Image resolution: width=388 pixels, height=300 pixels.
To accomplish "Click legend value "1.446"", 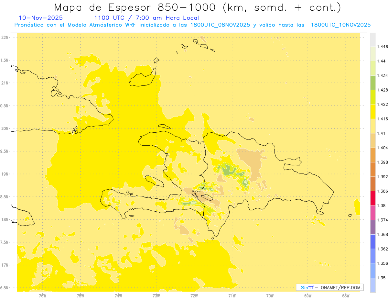I will pyautogui.click(x=383, y=47).
